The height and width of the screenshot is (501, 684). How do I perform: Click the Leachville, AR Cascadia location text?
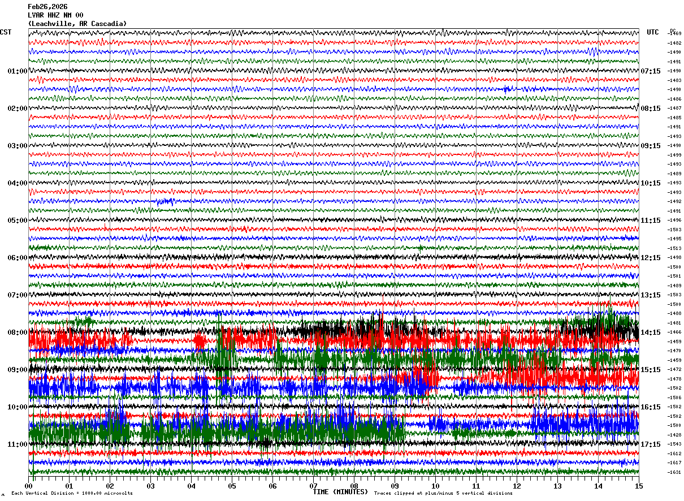coord(77,24)
